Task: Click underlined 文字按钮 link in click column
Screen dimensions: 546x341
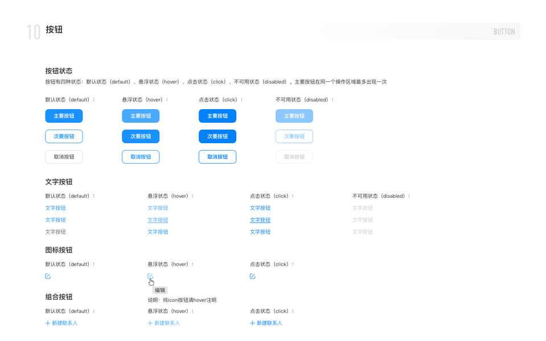Action: coord(260,220)
